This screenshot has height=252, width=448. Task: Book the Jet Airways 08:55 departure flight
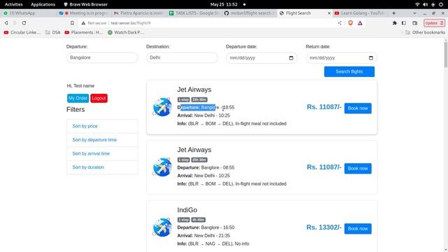pyautogui.click(x=358, y=168)
